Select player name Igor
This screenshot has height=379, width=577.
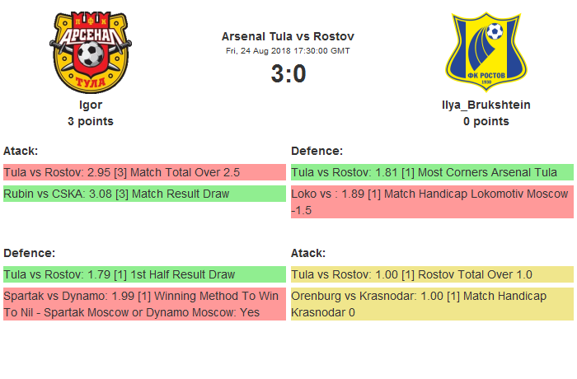click(91, 105)
